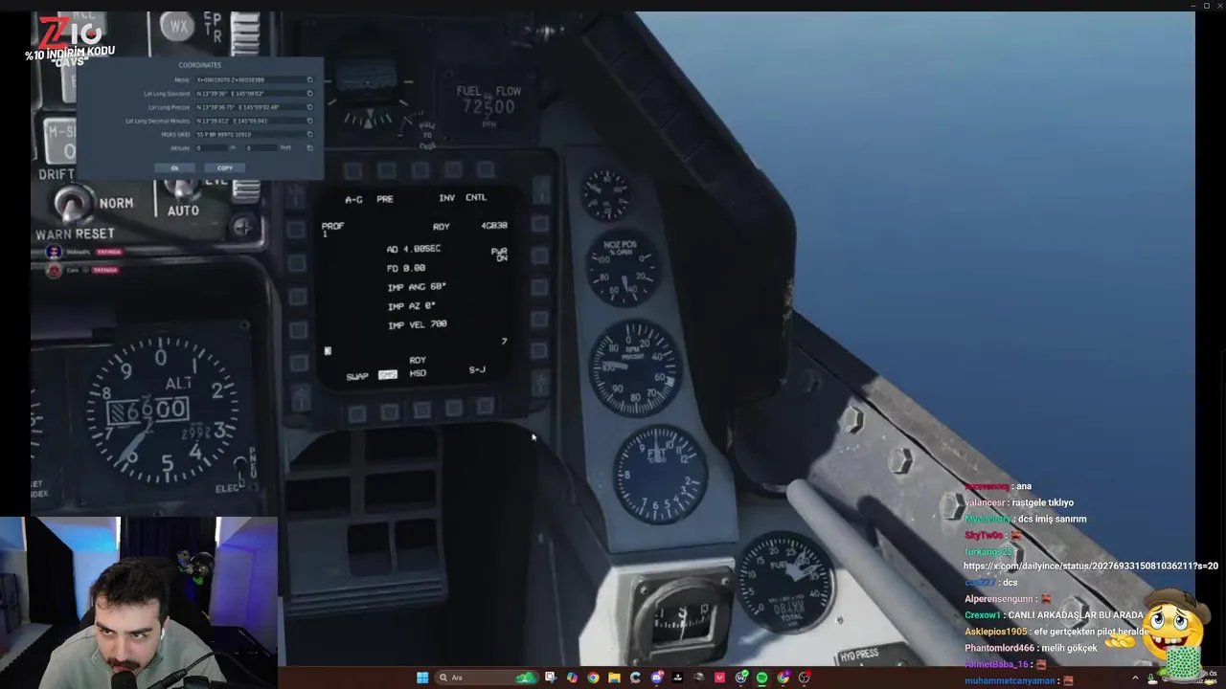Click OK in the Coordinates dialog
Viewport: 1226px width, 689px height.
point(174,167)
